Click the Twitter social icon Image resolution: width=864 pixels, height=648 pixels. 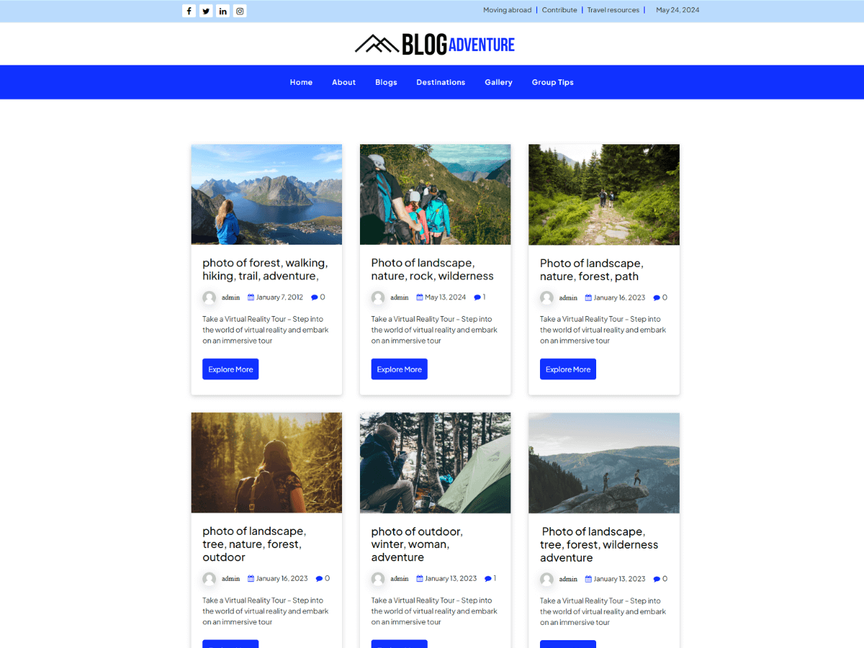(x=206, y=10)
